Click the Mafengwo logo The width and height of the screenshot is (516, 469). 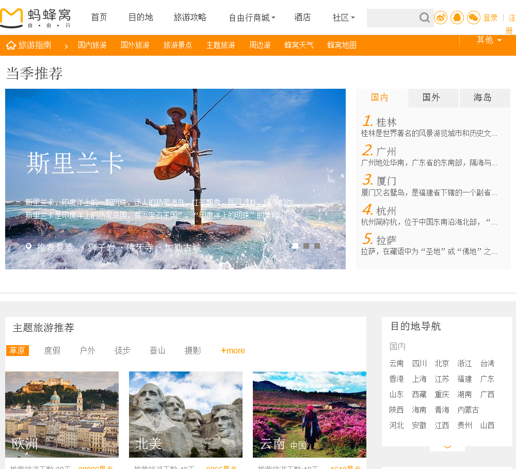[x=36, y=18]
